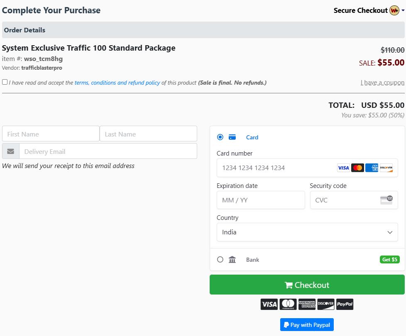Click the I have a coupon link

382,83
